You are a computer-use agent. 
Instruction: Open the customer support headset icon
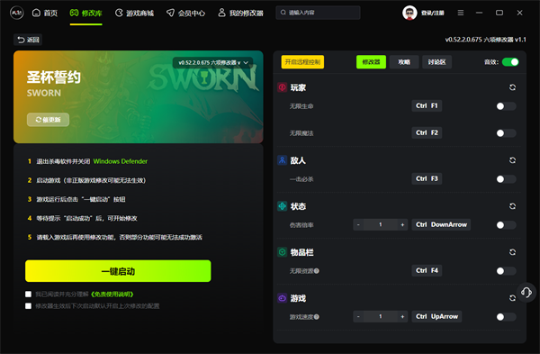pyautogui.click(x=526, y=293)
